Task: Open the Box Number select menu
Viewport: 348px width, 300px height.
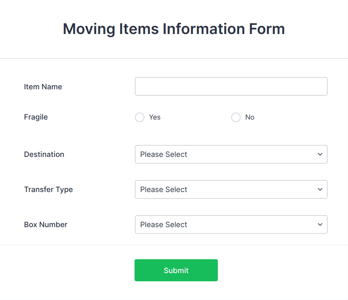Action: (231, 225)
